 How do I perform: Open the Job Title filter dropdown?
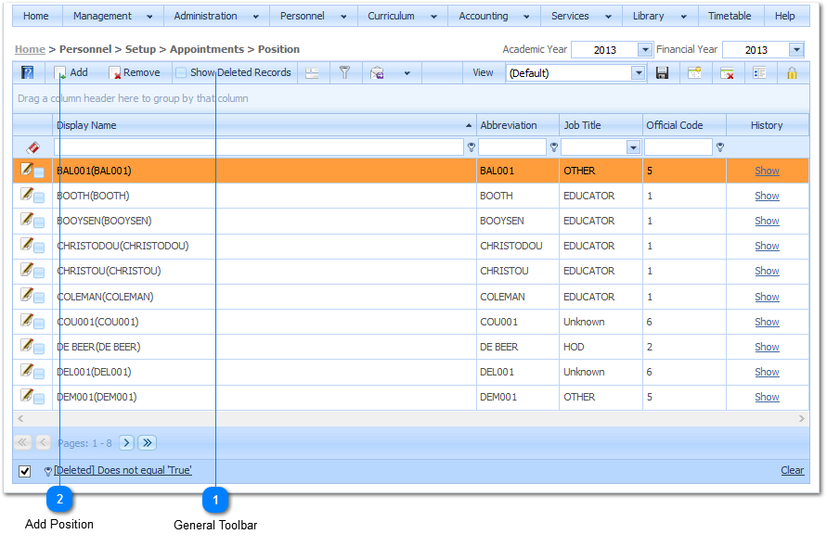(x=633, y=147)
